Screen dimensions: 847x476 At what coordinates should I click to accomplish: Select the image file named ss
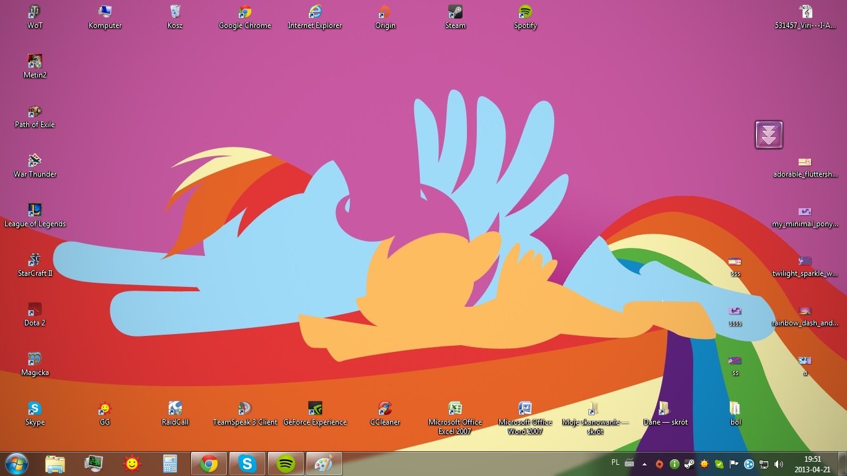tap(735, 364)
